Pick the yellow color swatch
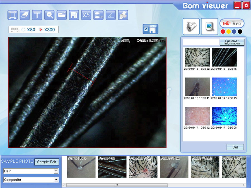Image resolution: width=251 pixels, height=188 pixels. pyautogui.click(x=228, y=32)
